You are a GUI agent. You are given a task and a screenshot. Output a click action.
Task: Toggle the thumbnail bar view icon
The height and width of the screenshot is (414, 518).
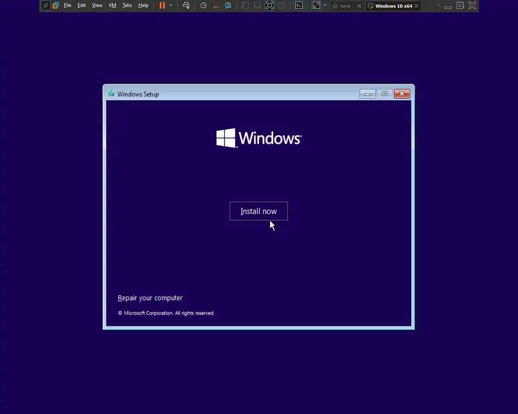tap(257, 6)
